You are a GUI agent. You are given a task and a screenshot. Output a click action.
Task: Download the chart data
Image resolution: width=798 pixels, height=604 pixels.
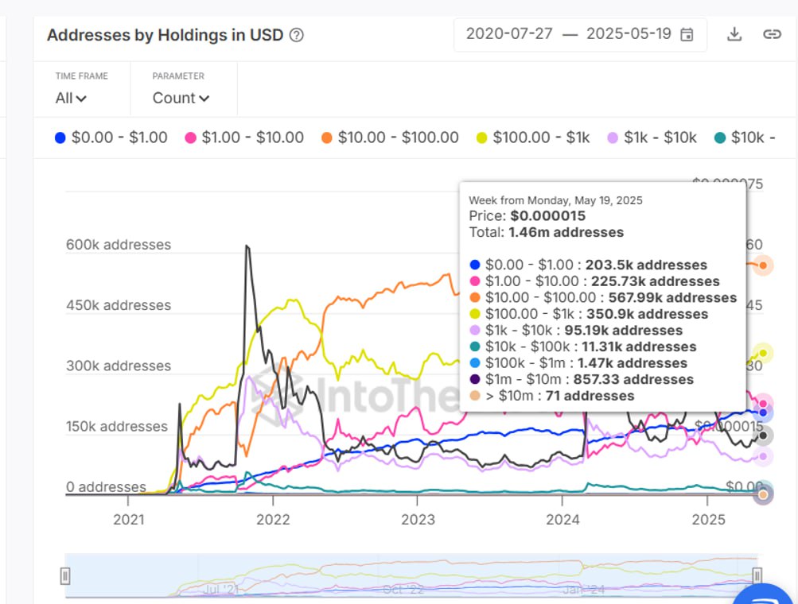734,34
